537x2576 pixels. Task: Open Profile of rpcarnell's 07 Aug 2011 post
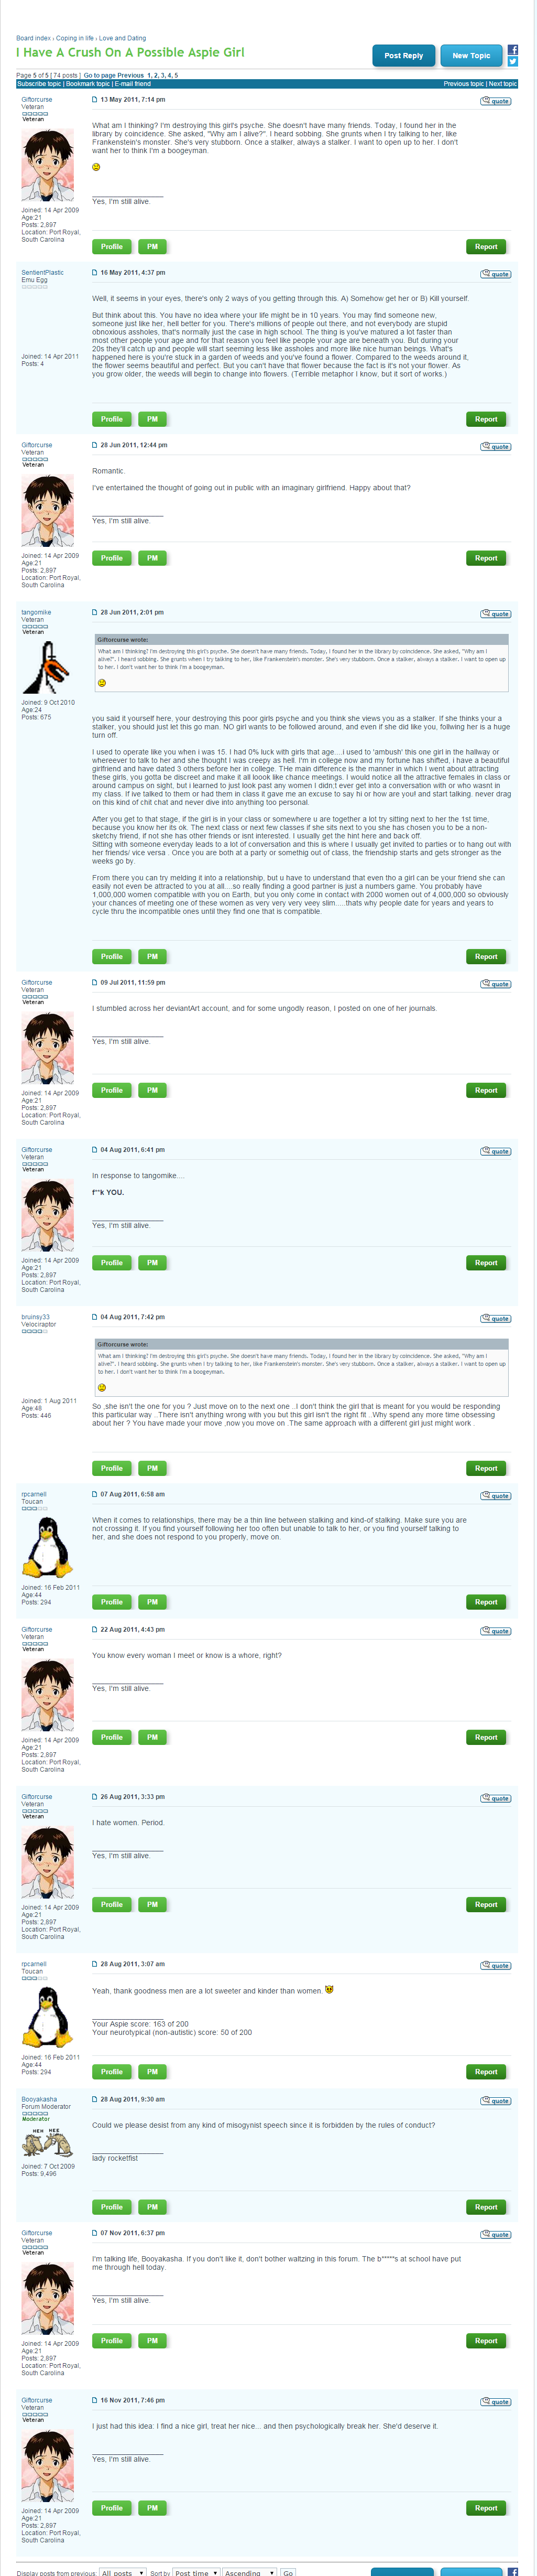tap(112, 1602)
